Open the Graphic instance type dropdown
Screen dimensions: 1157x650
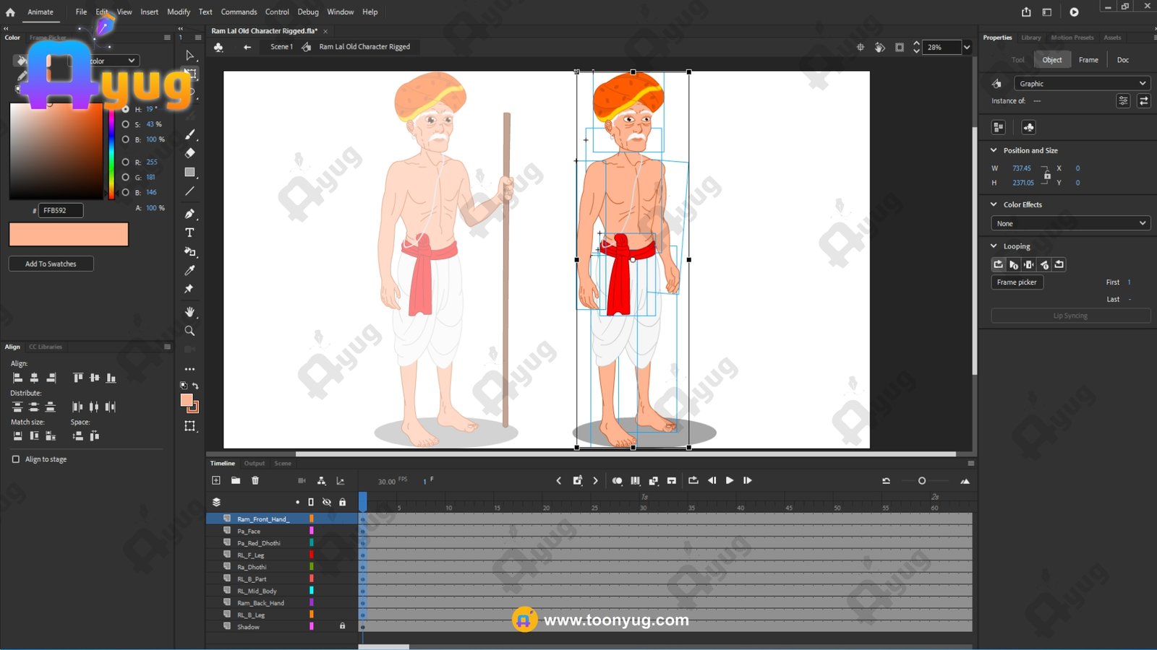(x=1081, y=84)
